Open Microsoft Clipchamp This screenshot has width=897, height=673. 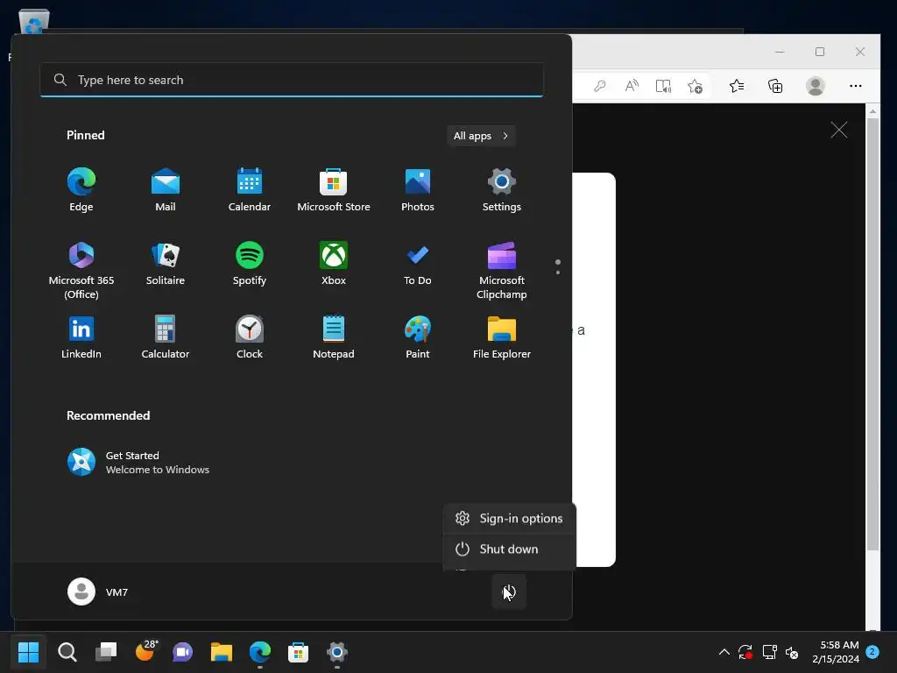[x=502, y=270]
